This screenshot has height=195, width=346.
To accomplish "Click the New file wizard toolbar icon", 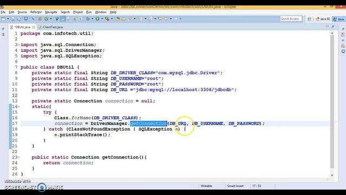I will [x=4, y=19].
